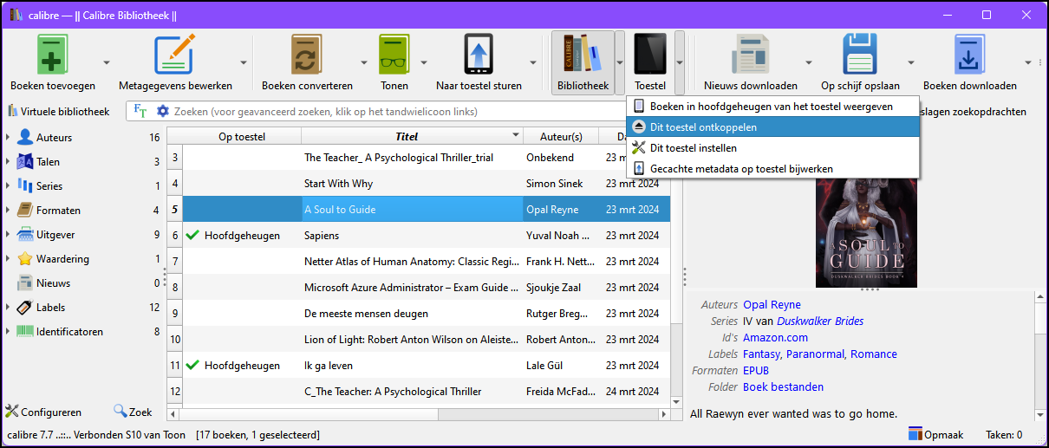The width and height of the screenshot is (1049, 448).
Task: Open dropdown arrow beside Nieuws downloaden
Action: pos(808,62)
